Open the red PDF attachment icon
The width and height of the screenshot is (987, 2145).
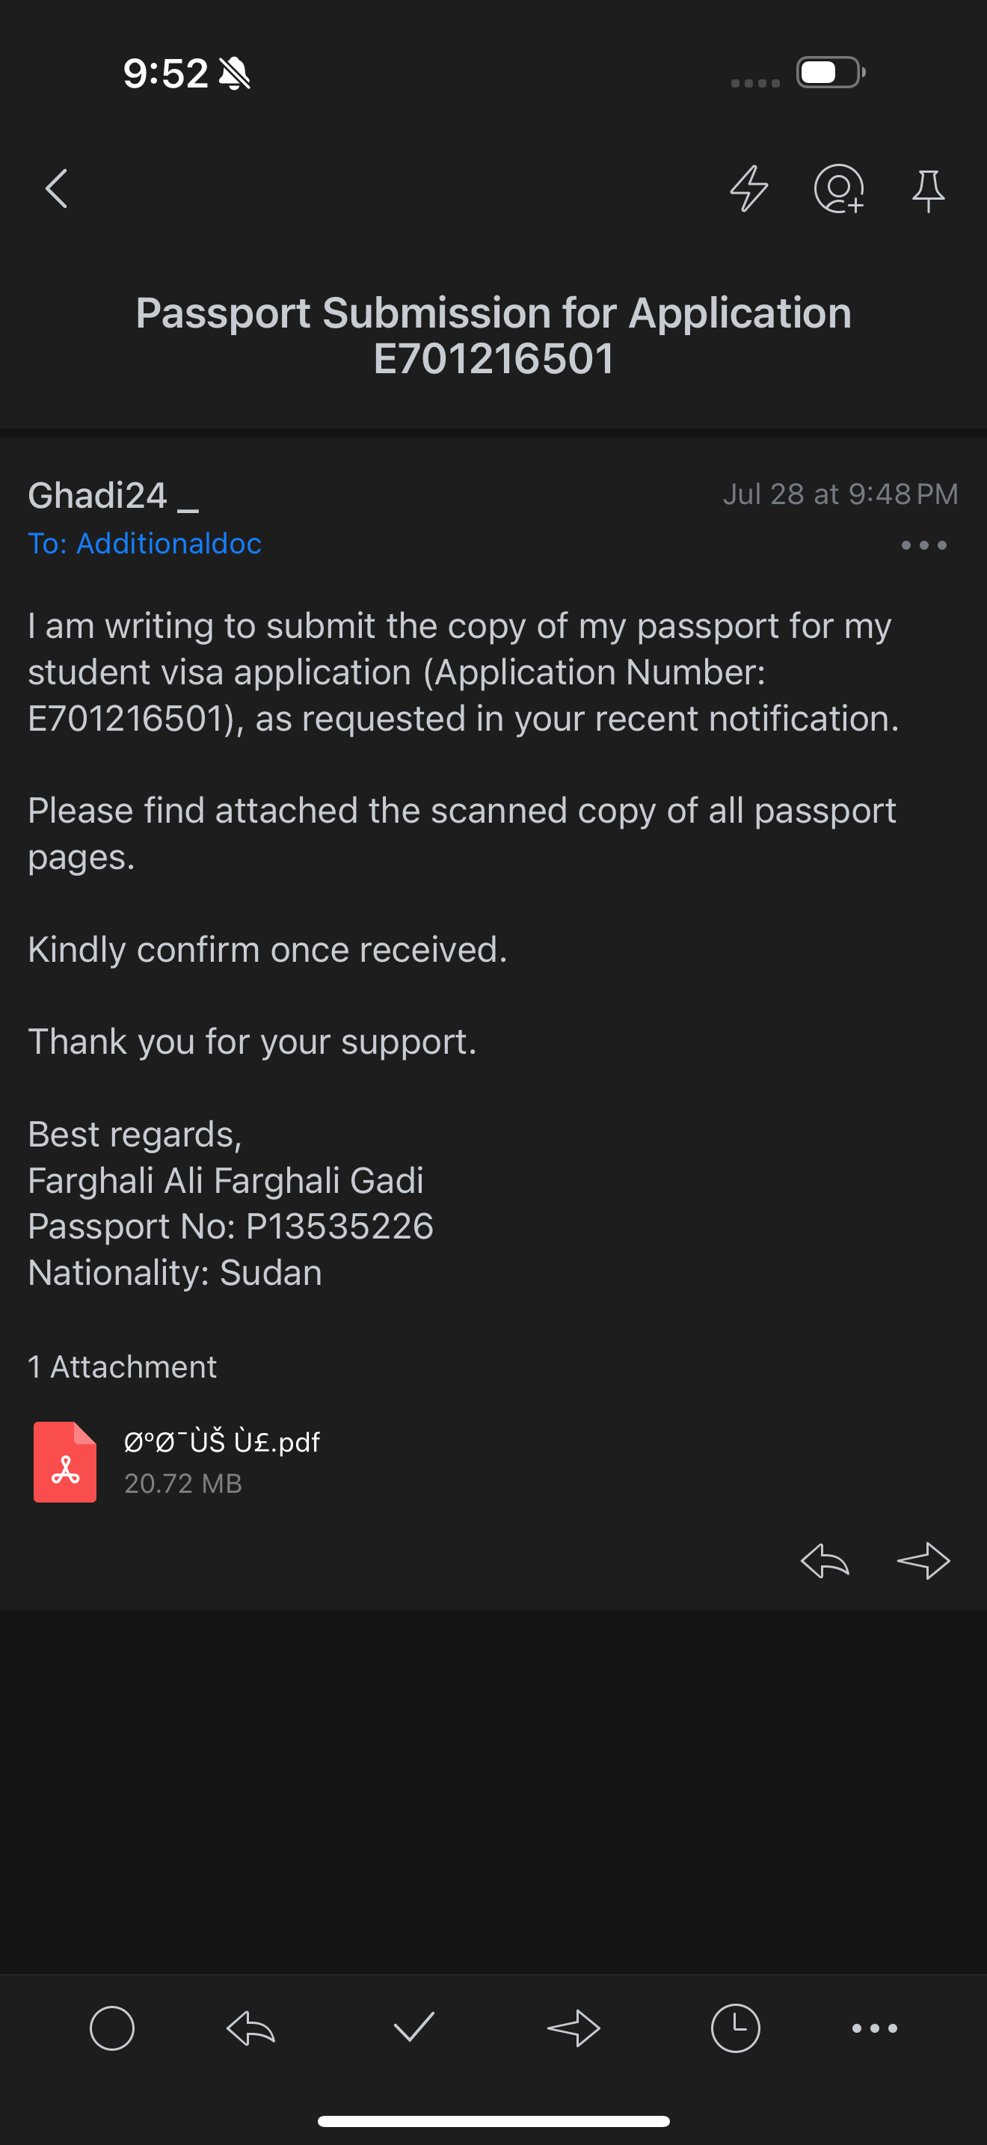pos(65,1462)
